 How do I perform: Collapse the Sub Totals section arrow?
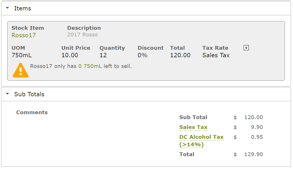8,94
